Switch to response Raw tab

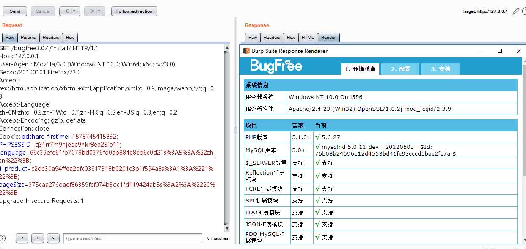tap(253, 38)
